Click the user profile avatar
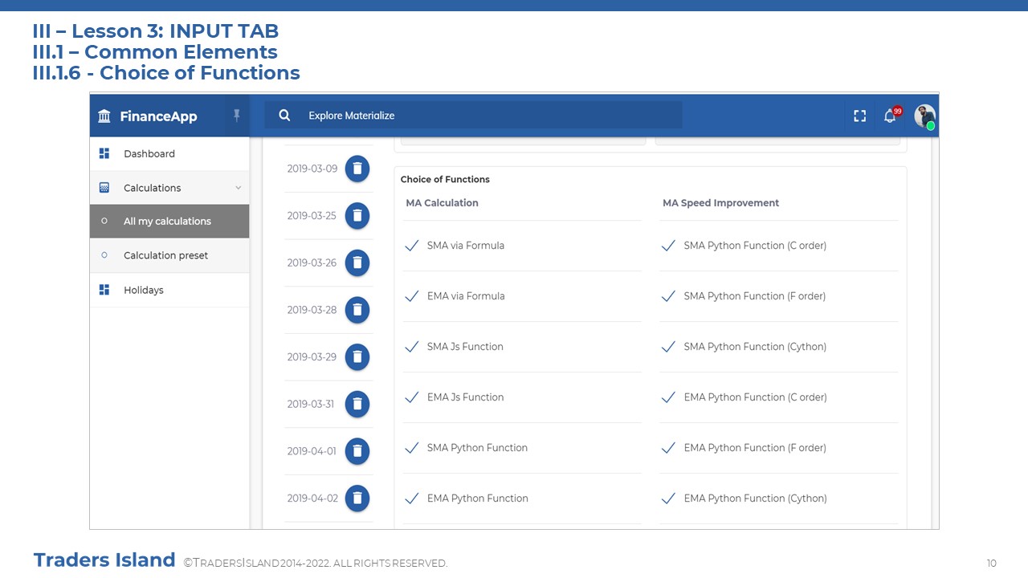This screenshot has height=578, width=1028. pyautogui.click(x=924, y=116)
